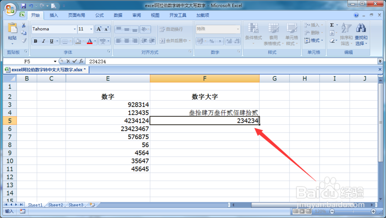Toggle Wrap Text (自动换行)
This screenshot has height=218, width=386.
coord(171,29)
